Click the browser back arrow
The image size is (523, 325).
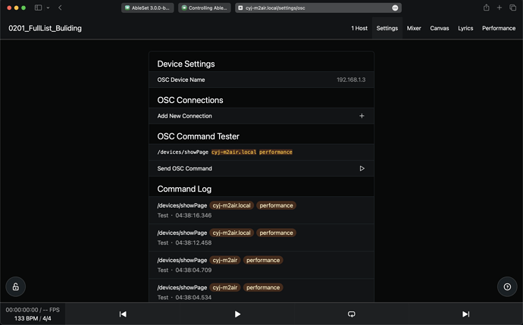click(60, 8)
